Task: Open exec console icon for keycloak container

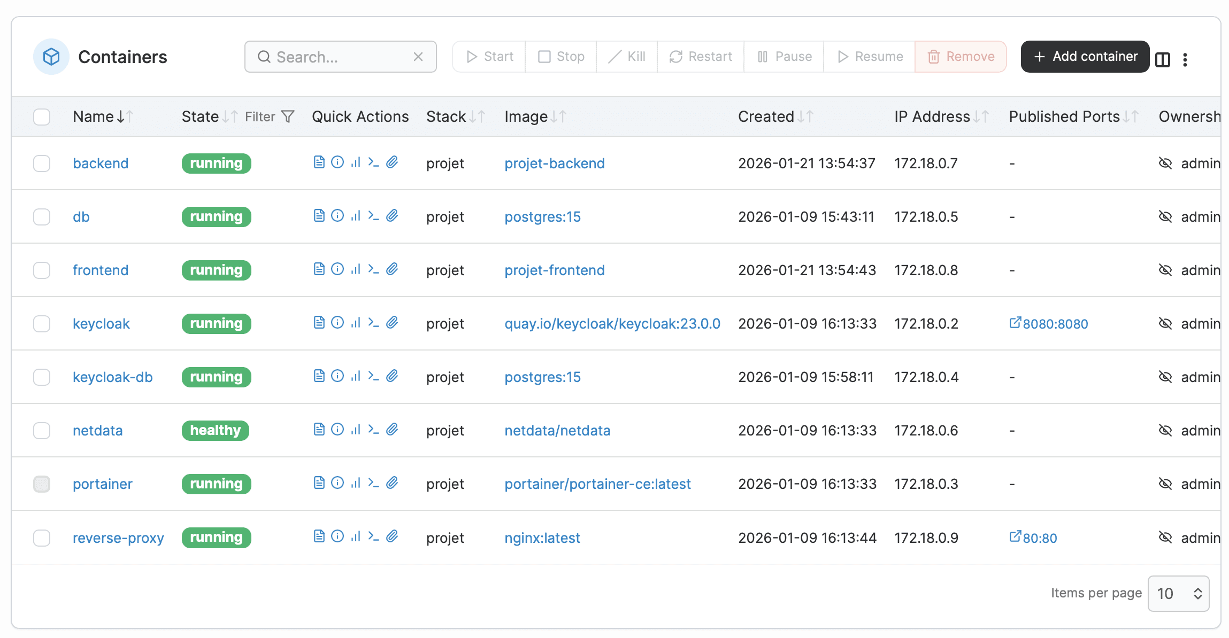Action: (373, 323)
